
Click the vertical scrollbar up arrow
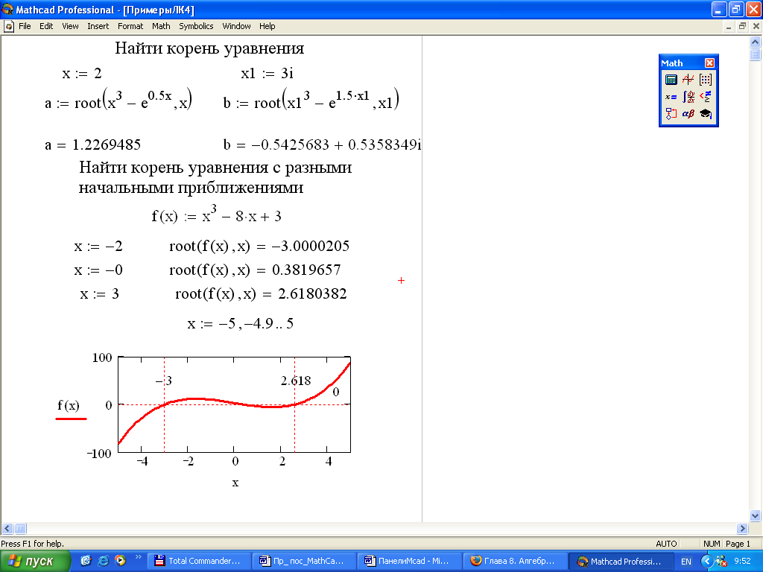pos(756,42)
